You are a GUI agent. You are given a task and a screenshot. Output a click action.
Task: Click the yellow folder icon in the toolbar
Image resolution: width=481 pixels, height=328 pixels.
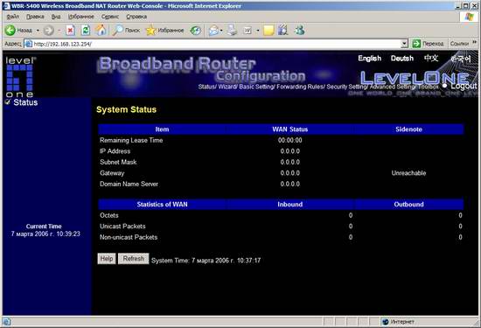coord(268,30)
